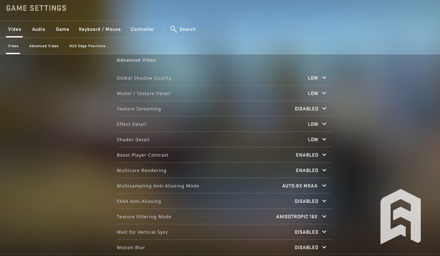The image size is (440, 256).
Task: Select the Advanced Video sub-tab
Action: [x=44, y=46]
